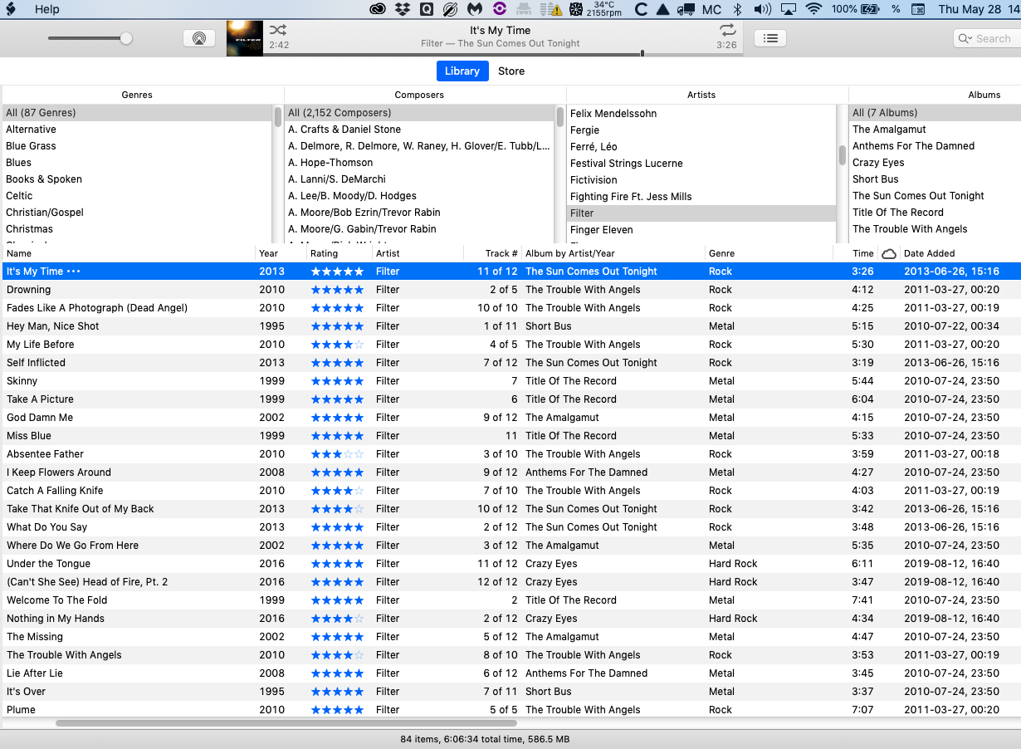Screen dimensions: 1021x749
Task: Select artist Felix Mendelssohn
Action: pos(701,114)
